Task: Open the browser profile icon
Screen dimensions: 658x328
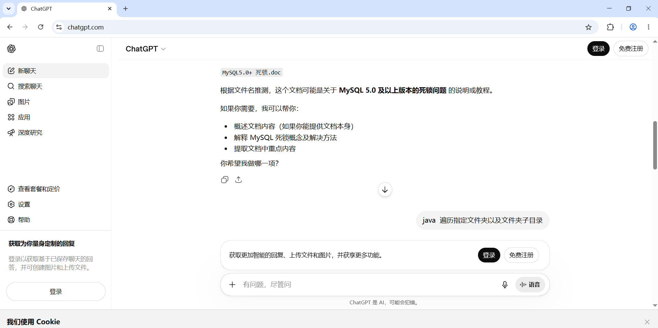Action: click(633, 27)
